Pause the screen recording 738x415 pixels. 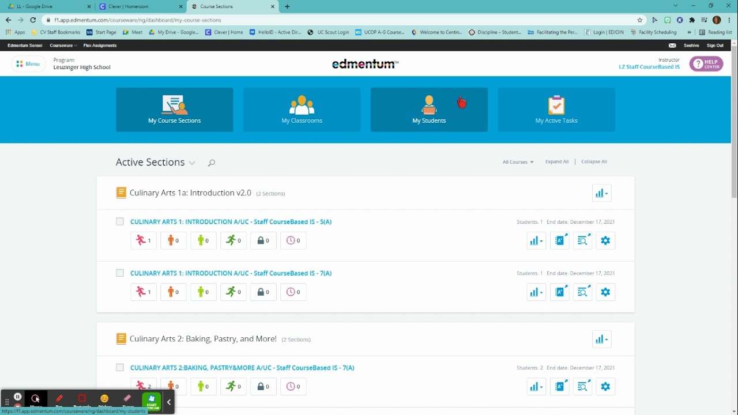[x=18, y=397]
